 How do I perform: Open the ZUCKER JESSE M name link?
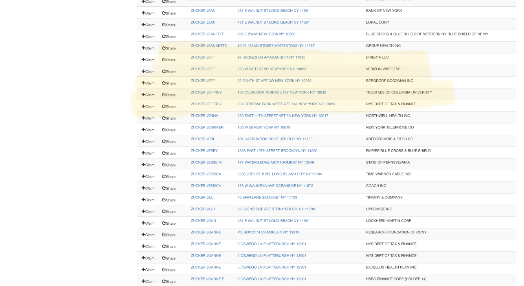click(x=206, y=162)
